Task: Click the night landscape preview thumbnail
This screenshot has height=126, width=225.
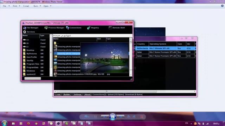Action: [x=104, y=57]
